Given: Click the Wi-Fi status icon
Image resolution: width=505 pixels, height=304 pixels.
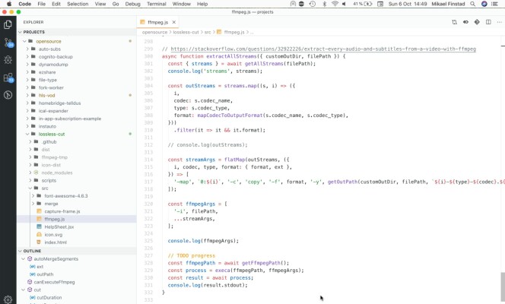Looking at the screenshot, I should 335,4.
